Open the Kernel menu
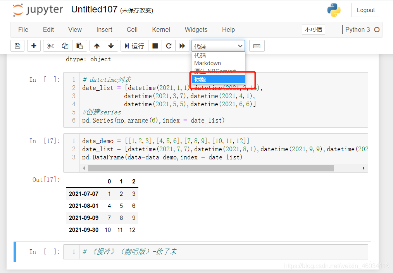This screenshot has height=273, width=393. point(161,29)
